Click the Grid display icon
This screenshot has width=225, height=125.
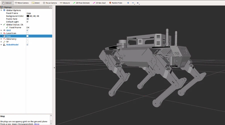click(4, 30)
